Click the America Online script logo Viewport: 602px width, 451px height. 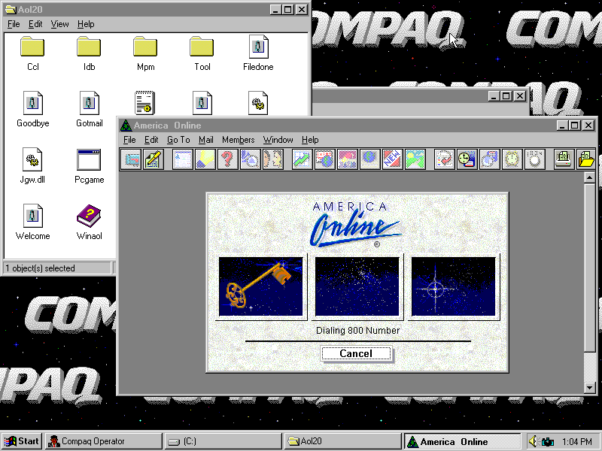coord(355,225)
